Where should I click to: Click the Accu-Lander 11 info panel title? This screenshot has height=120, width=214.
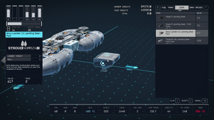24,35
